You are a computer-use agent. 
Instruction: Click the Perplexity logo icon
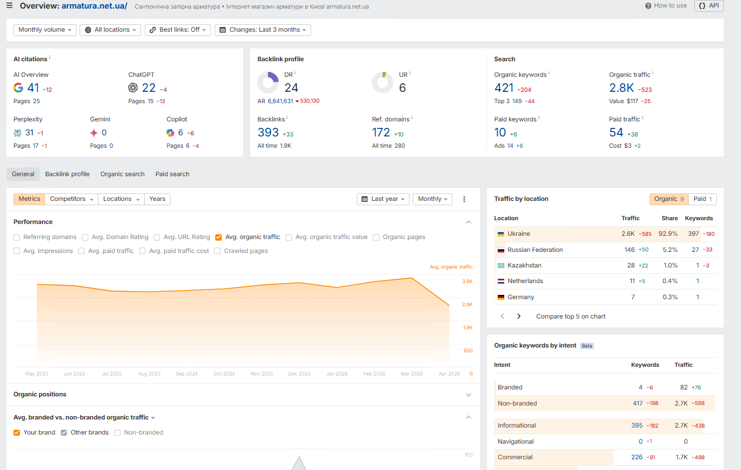click(x=18, y=133)
